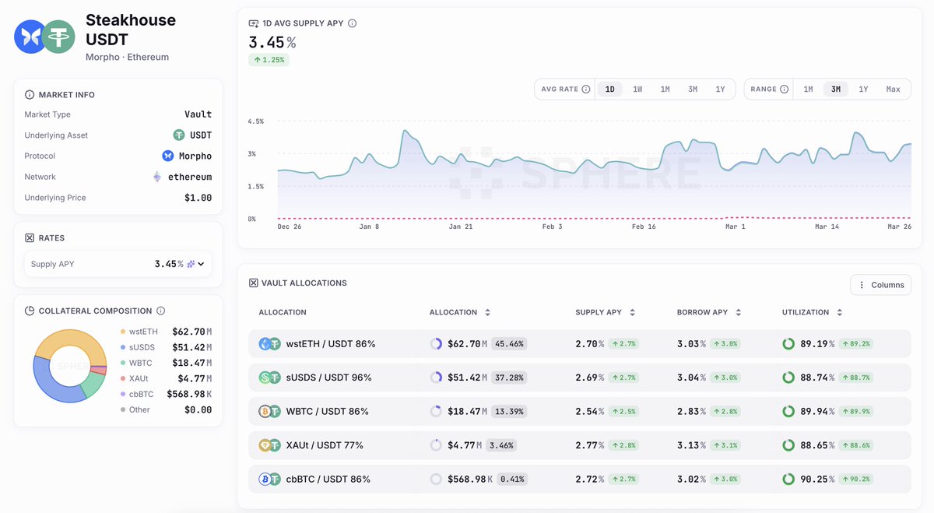This screenshot has width=934, height=513.
Task: Select the 1Y range option
Action: [x=863, y=89]
